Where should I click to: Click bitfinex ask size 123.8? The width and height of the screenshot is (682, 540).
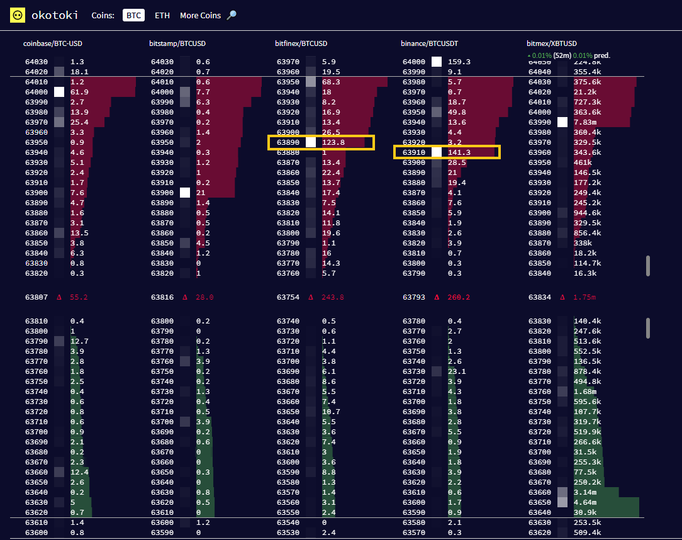tap(333, 142)
